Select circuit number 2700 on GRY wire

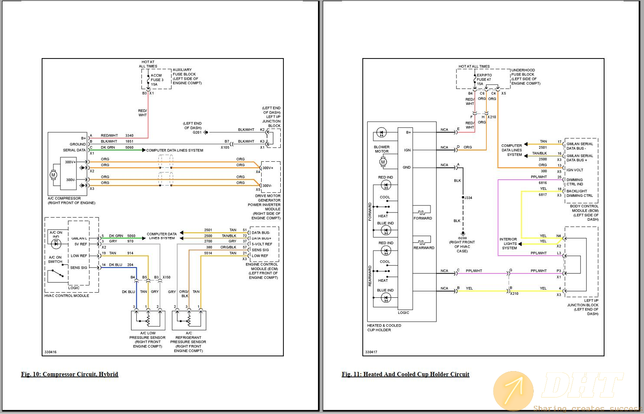point(208,241)
